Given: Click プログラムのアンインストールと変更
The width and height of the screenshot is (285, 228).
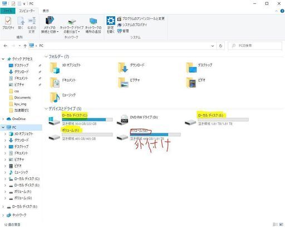Looking at the screenshot, I should pyautogui.click(x=141, y=18).
